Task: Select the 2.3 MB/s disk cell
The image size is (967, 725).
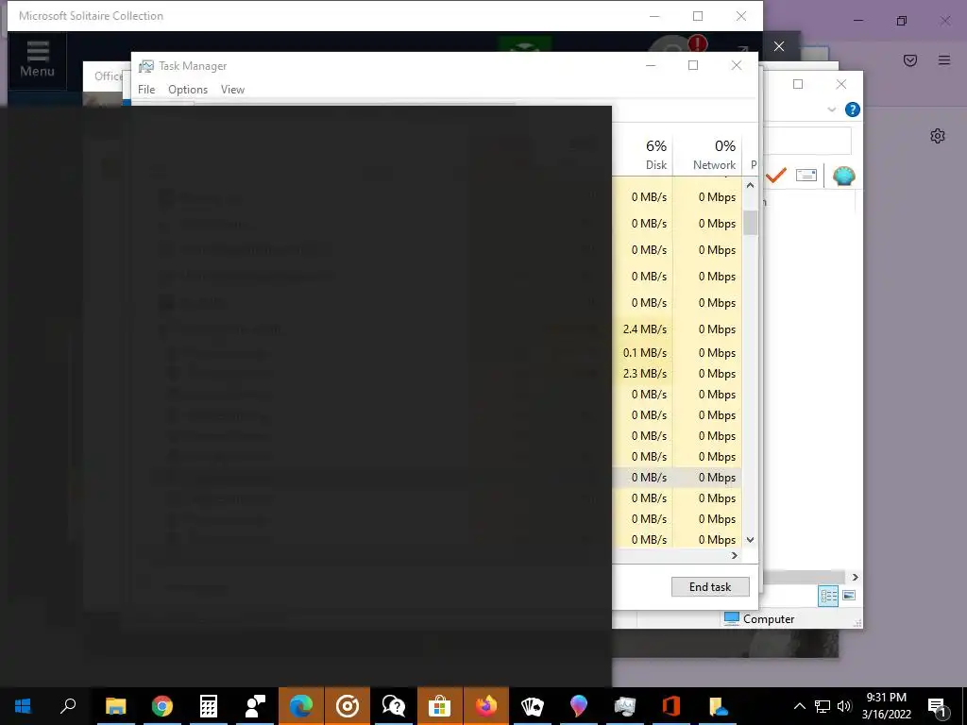Action: [x=644, y=374]
